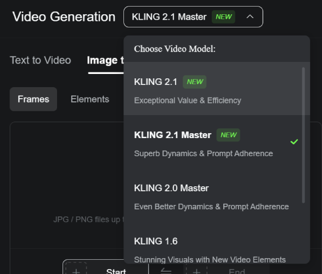Click 'Superb Dynamics & Prompt Adherence' text
The image size is (322, 274).
point(204,153)
